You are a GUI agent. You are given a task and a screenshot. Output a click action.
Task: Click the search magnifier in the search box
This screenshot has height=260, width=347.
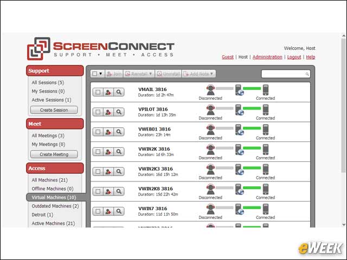307,74
